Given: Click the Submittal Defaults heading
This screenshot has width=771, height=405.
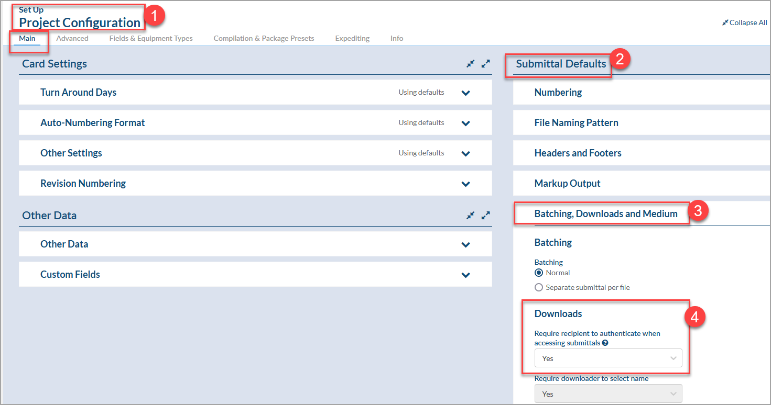Looking at the screenshot, I should 561,64.
